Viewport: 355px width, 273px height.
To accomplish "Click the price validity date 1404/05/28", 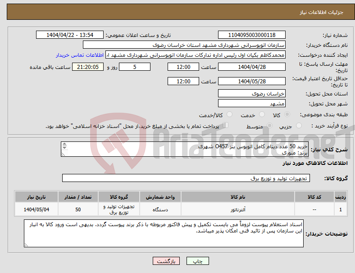I will tap(252, 81).
